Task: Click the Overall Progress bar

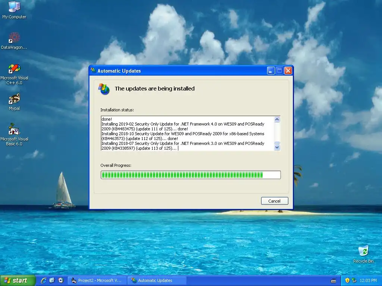Action: (x=191, y=175)
